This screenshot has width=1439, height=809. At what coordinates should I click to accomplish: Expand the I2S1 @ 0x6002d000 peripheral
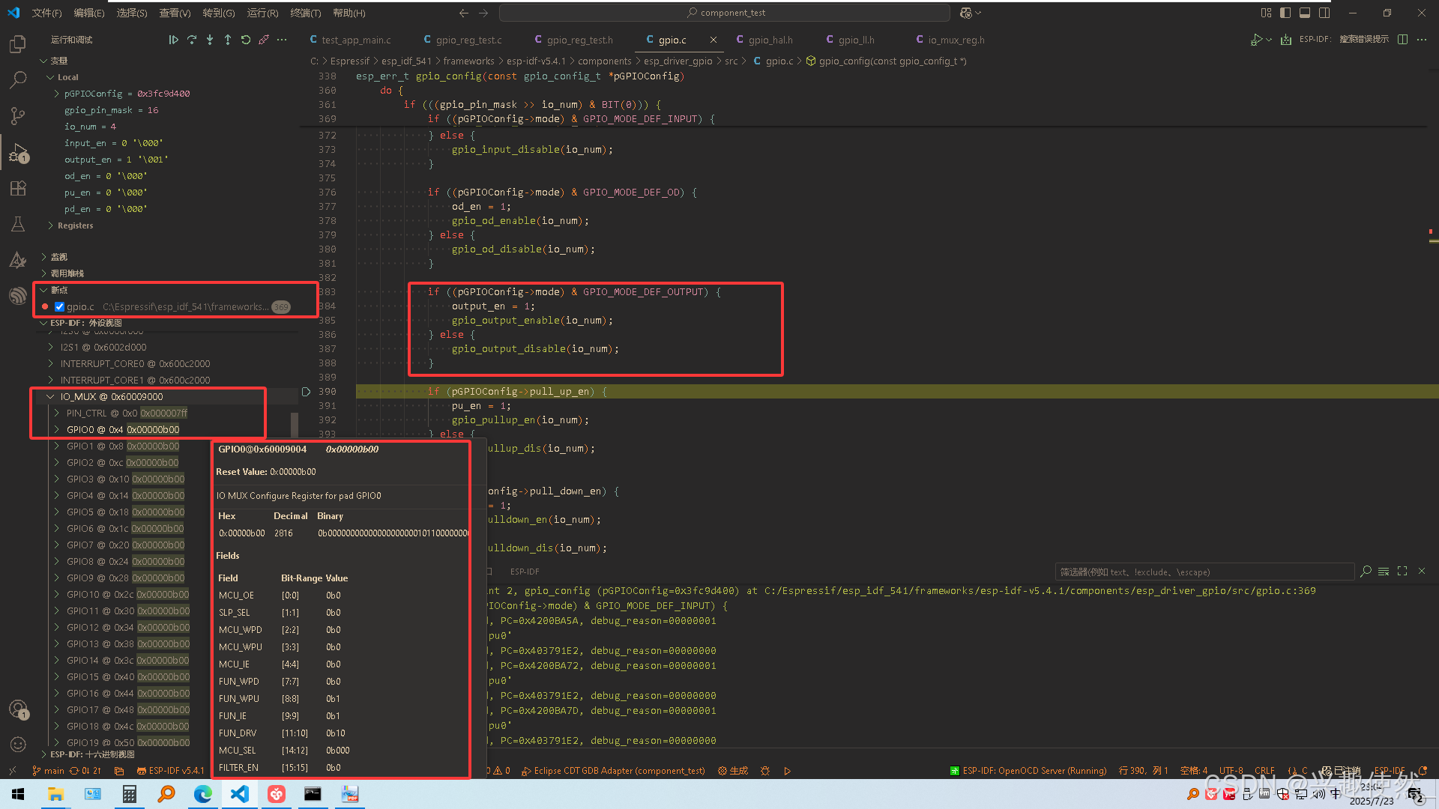click(50, 348)
